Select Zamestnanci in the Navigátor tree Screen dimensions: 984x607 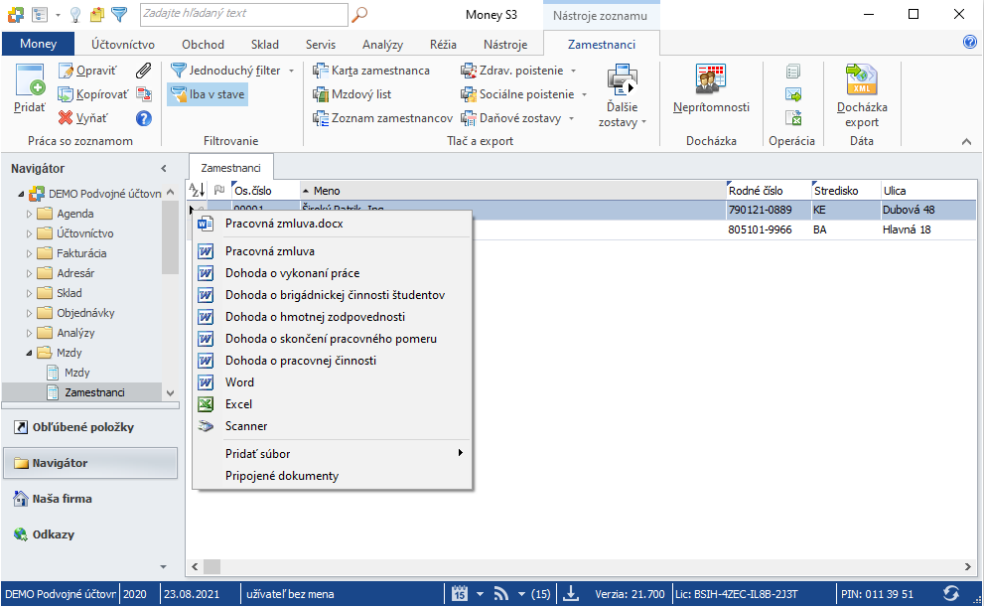click(x=94, y=392)
